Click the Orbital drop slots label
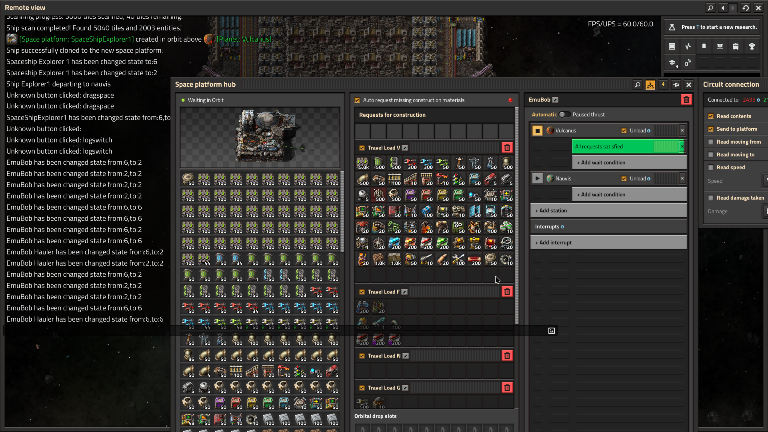This screenshot has height=432, width=768. pyautogui.click(x=375, y=416)
